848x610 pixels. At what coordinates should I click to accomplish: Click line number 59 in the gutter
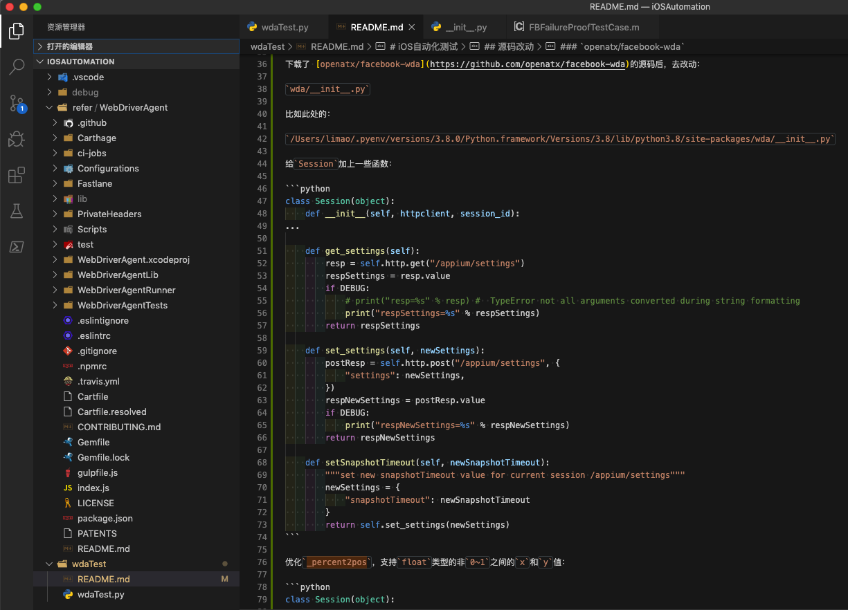(262, 351)
